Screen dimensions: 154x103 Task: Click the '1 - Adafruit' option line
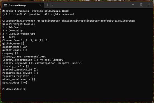tap(12, 27)
